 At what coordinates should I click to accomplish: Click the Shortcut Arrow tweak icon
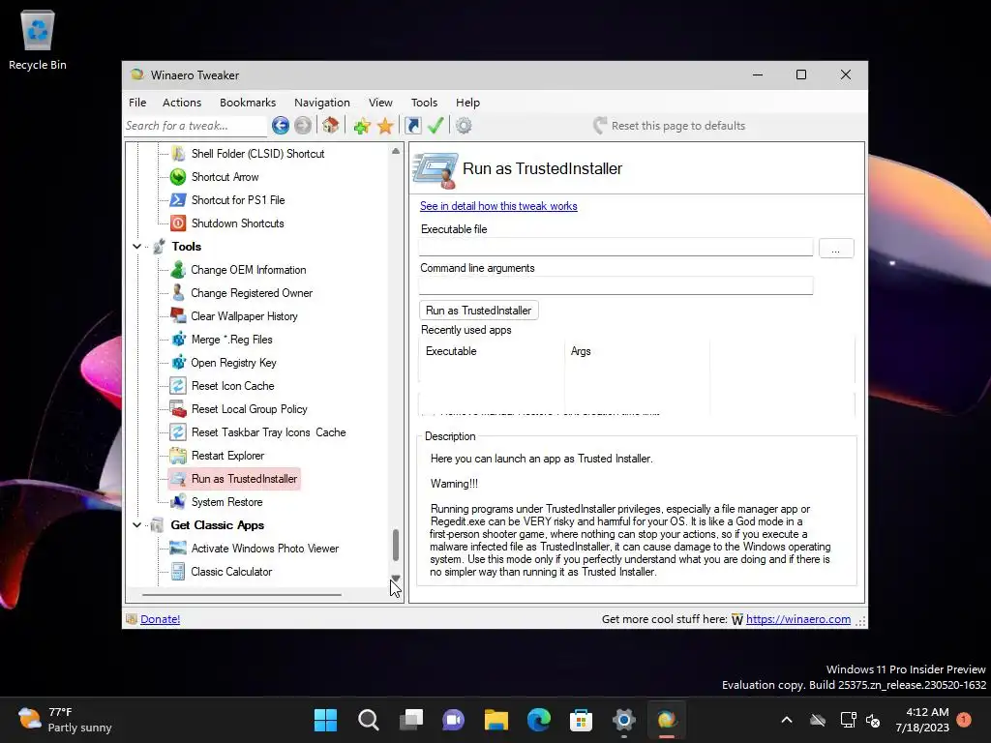(x=178, y=177)
